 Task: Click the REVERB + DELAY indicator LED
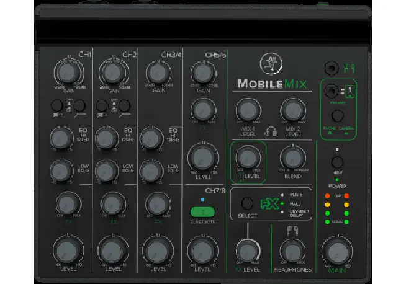(282, 212)
